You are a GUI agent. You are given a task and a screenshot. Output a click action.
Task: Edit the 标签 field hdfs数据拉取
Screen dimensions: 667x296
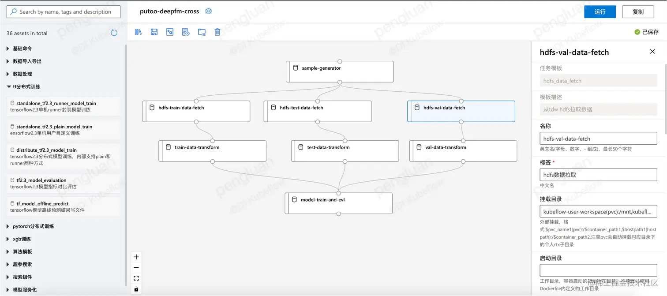598,175
